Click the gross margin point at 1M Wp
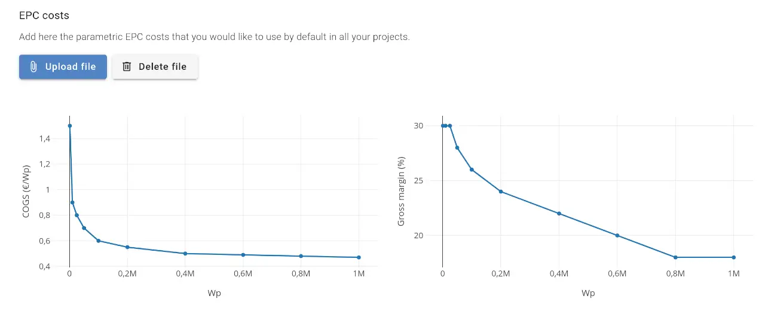The height and width of the screenshot is (314, 765). click(733, 257)
